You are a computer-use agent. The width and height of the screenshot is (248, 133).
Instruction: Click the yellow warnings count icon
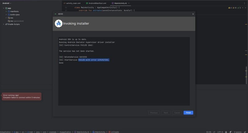point(230,8)
